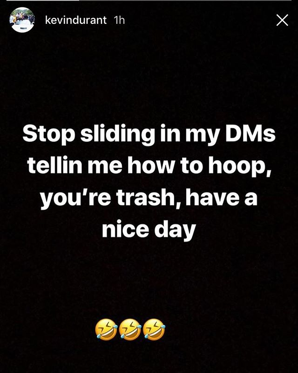The height and width of the screenshot is (373, 298).
Task: Select the "Stop sliding in my DMs" line
Action: [x=149, y=134]
